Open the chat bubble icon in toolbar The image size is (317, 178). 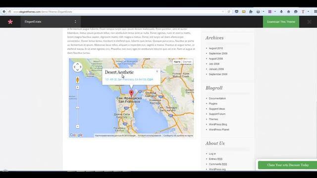click(296, 12)
